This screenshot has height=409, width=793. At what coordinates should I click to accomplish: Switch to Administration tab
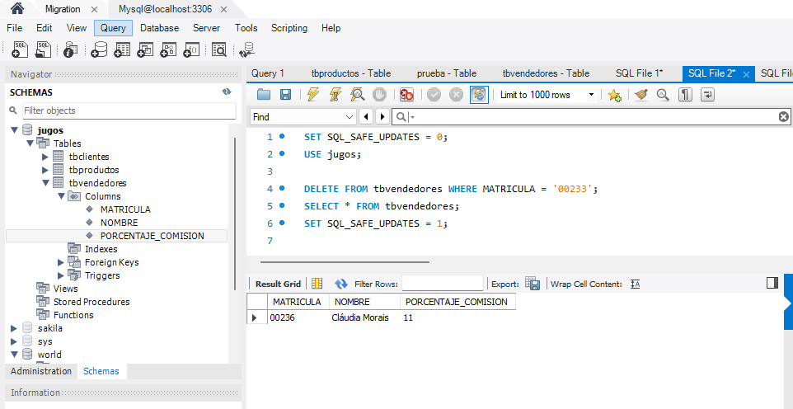[41, 371]
